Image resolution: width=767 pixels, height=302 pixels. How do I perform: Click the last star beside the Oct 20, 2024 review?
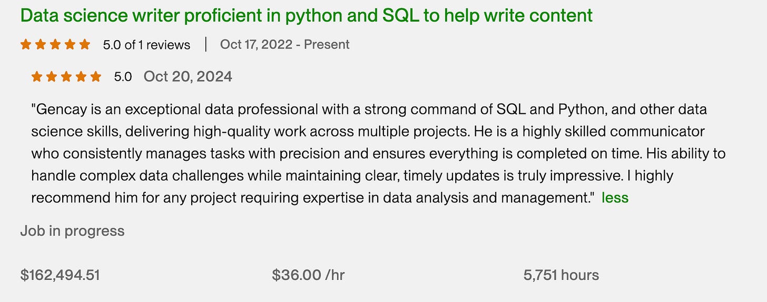(95, 77)
